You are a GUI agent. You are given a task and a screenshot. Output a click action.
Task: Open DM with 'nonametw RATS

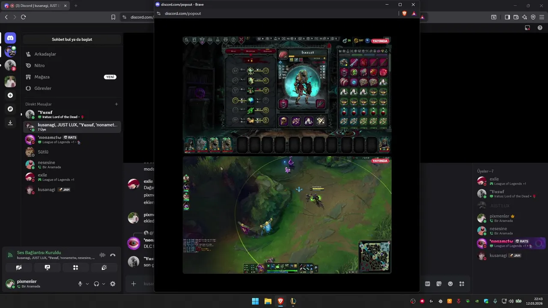tap(72, 139)
